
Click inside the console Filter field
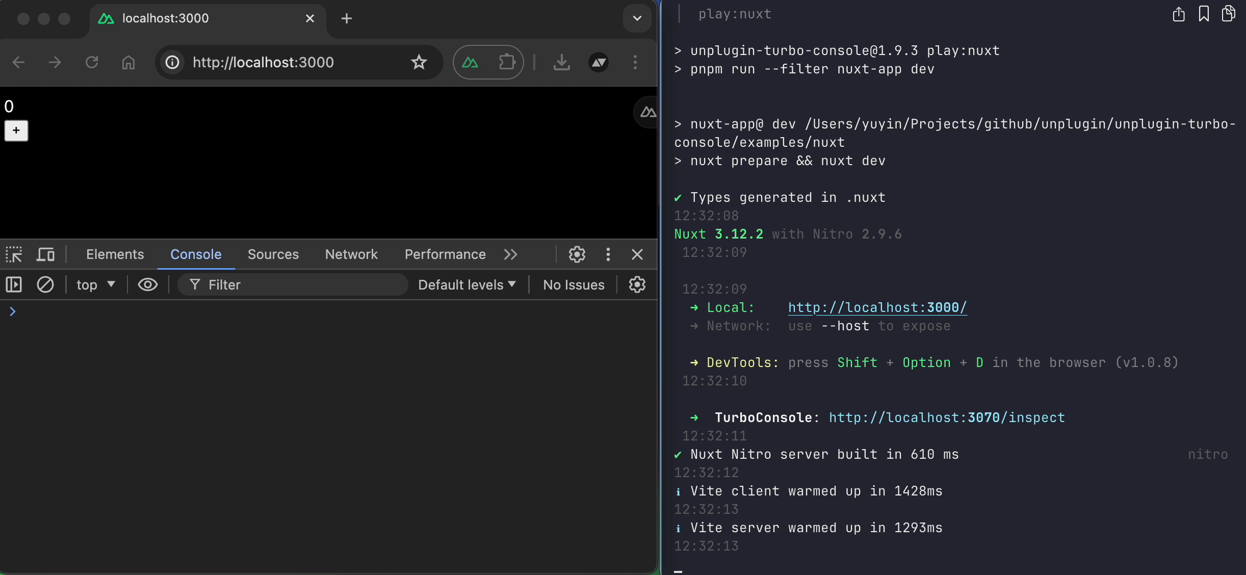click(x=293, y=284)
